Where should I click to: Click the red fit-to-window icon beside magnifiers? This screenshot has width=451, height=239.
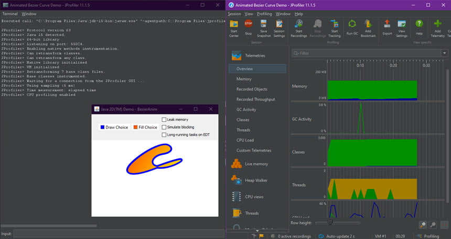click(x=444, y=225)
